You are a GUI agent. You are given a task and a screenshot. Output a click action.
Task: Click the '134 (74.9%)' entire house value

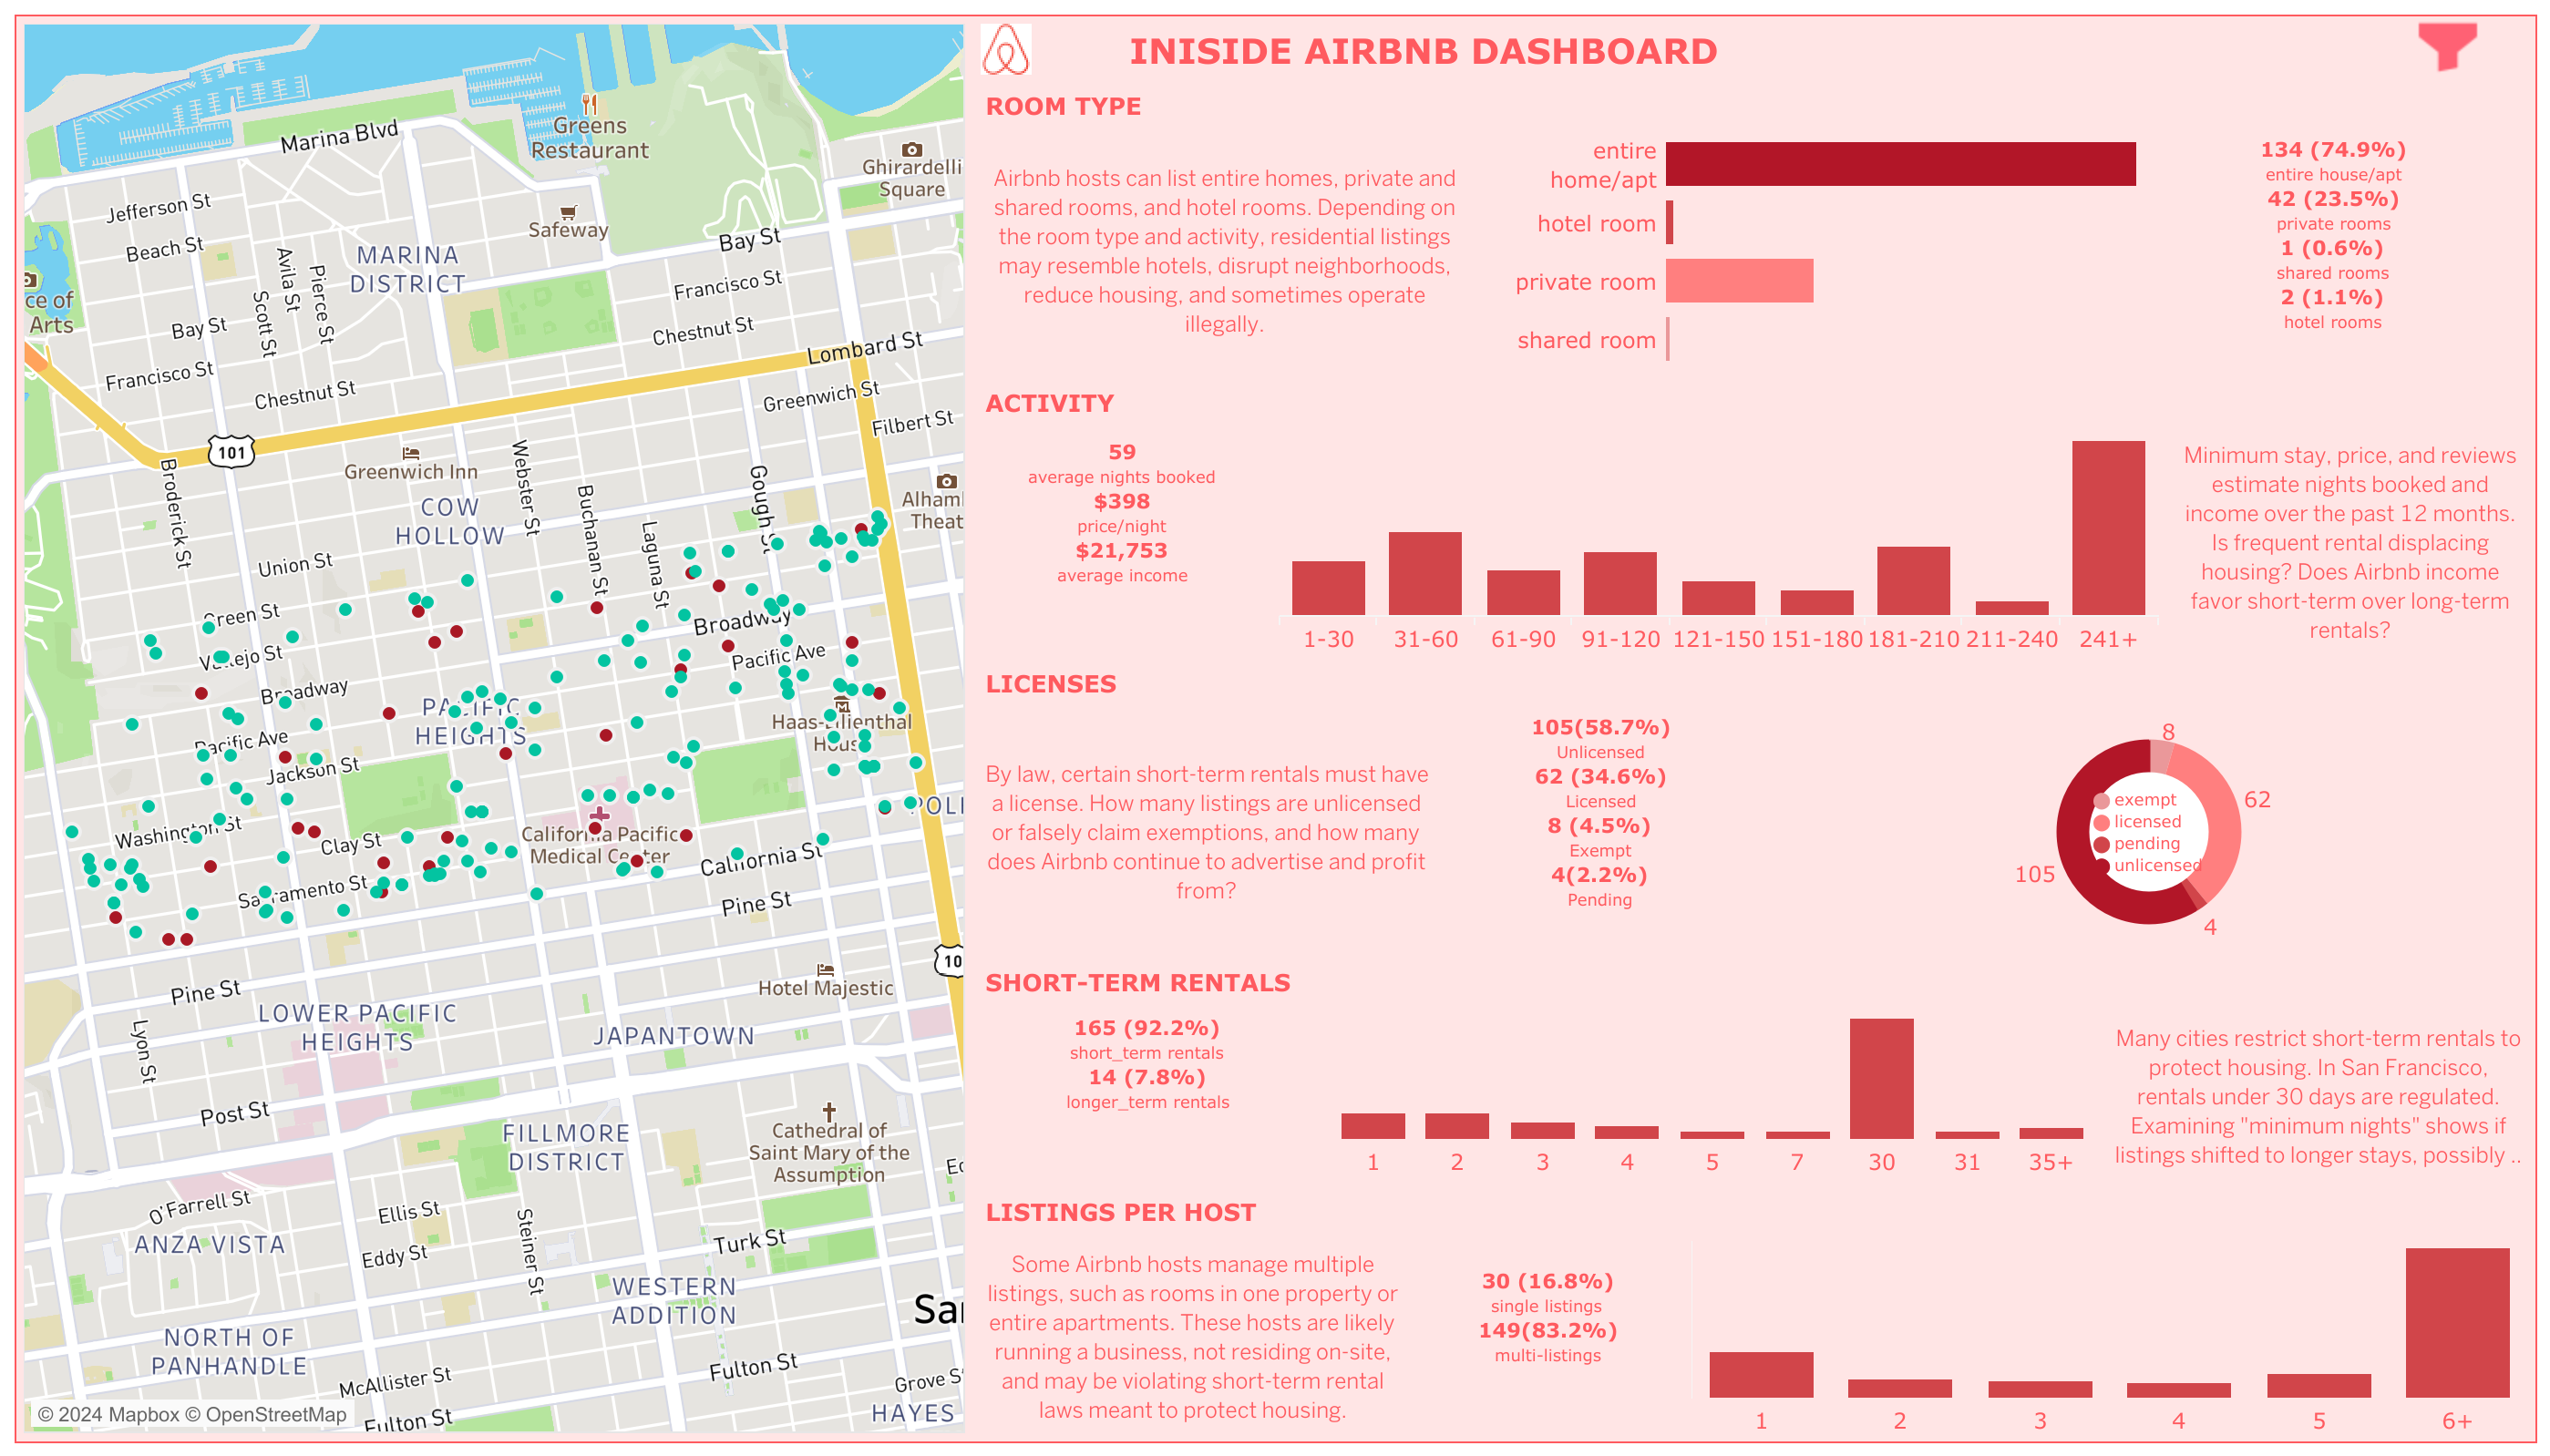[x=2332, y=149]
